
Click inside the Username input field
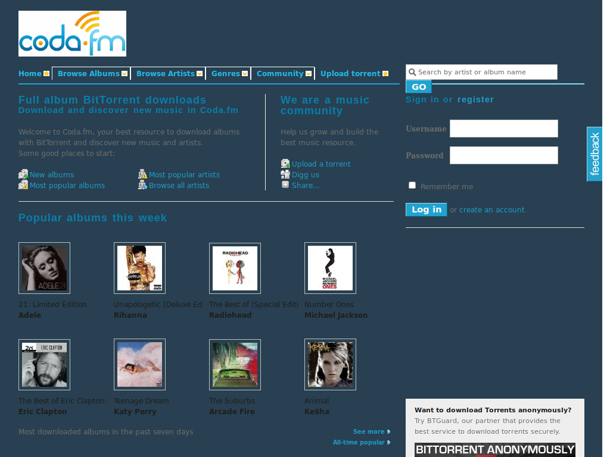[503, 129]
